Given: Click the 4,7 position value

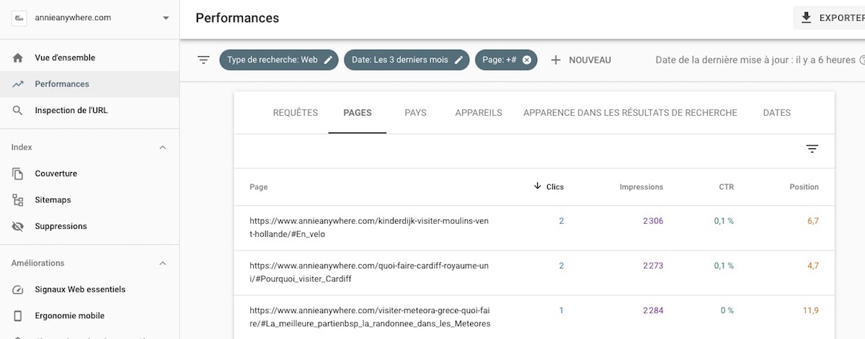Looking at the screenshot, I should (813, 266).
